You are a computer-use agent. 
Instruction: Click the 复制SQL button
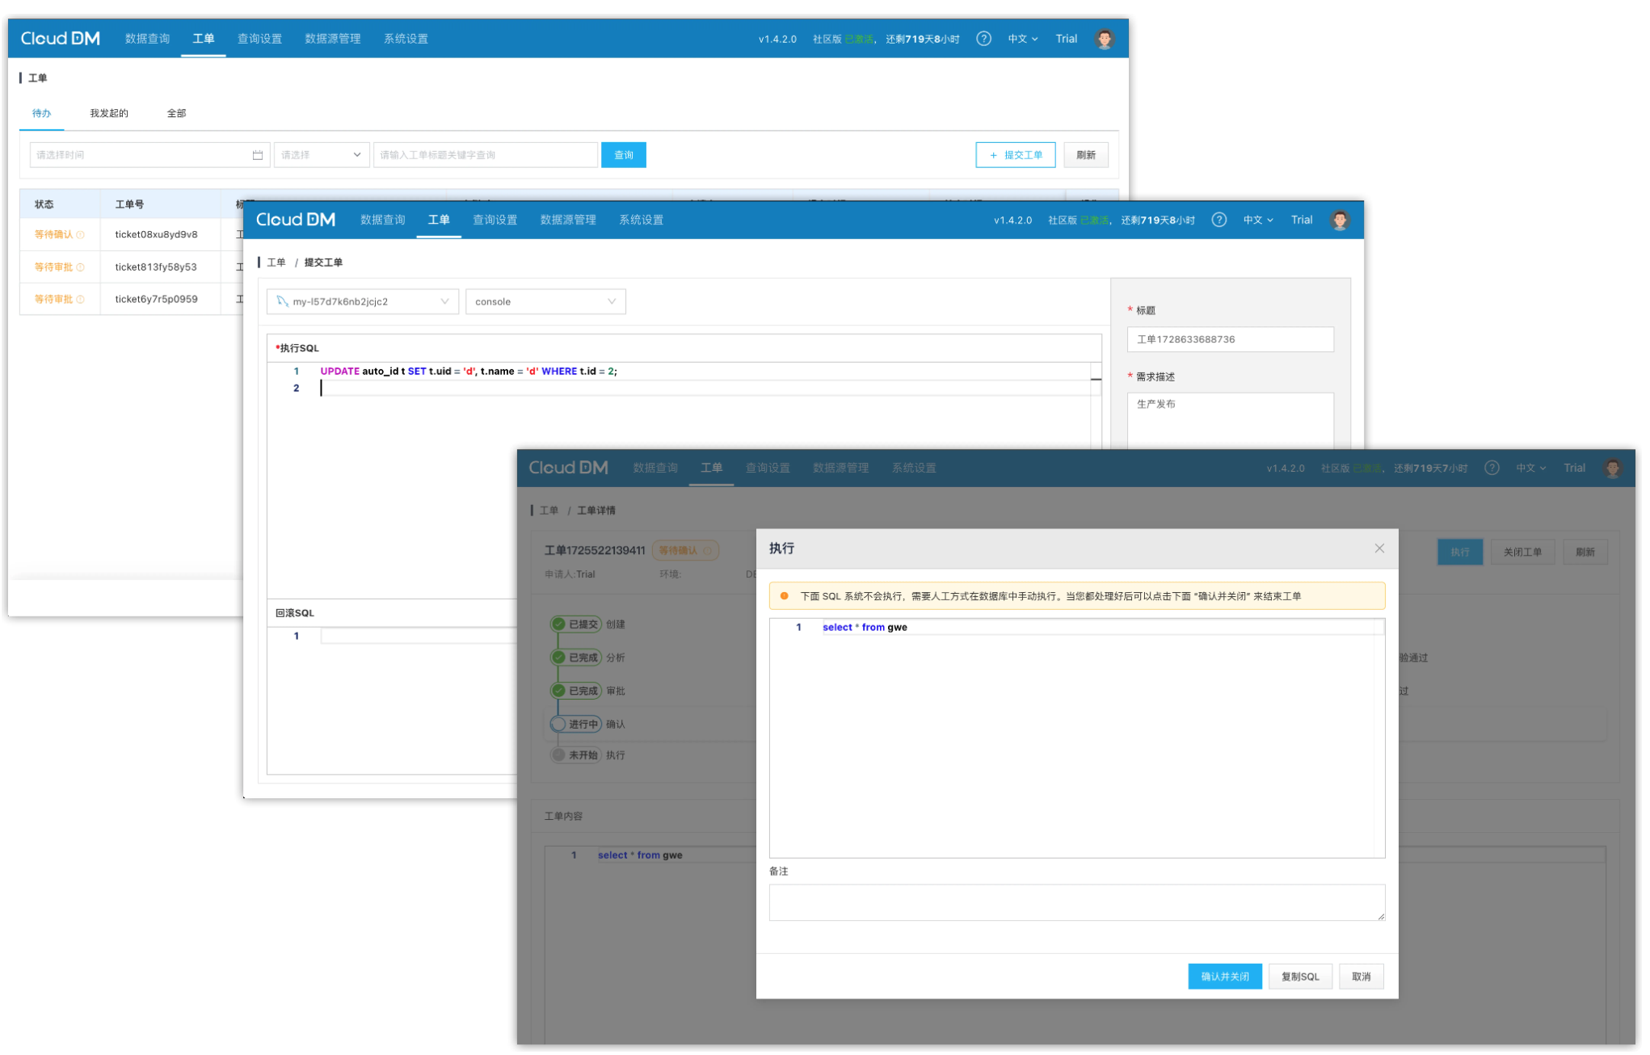1299,977
